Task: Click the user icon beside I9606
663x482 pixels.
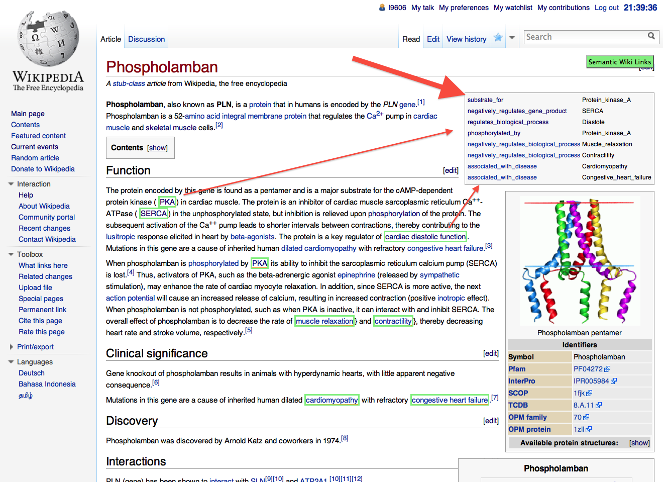Action: coord(382,8)
